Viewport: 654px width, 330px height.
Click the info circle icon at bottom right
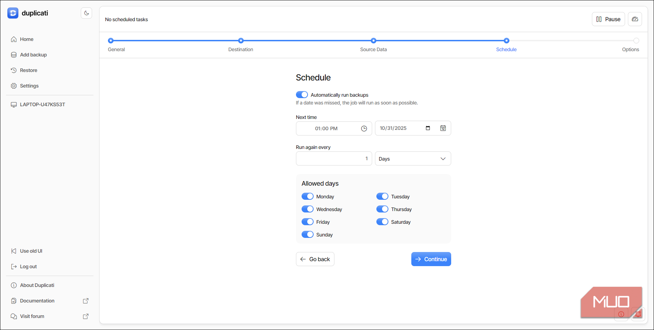[x=621, y=314]
